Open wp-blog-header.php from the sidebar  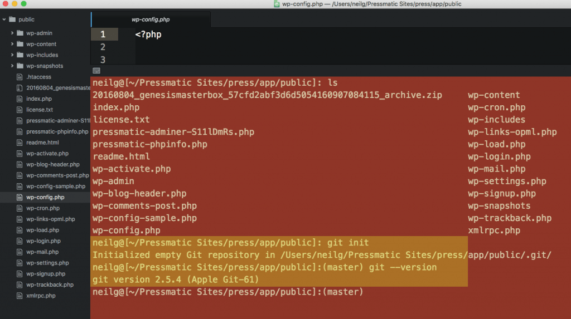tap(53, 164)
